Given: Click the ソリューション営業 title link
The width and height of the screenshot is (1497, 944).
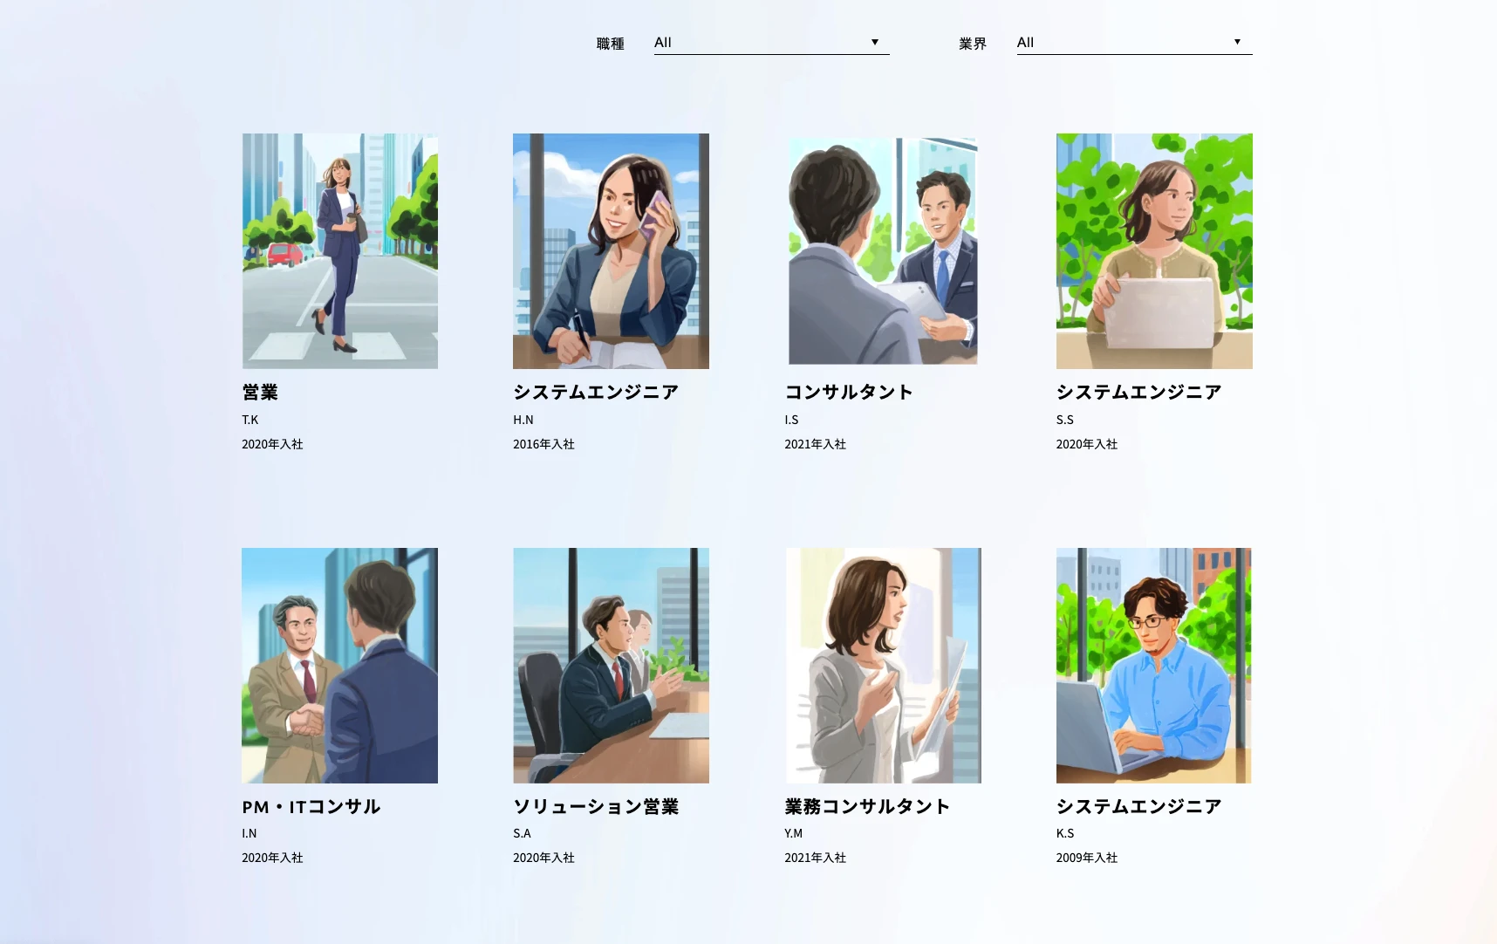Looking at the screenshot, I should coord(596,807).
